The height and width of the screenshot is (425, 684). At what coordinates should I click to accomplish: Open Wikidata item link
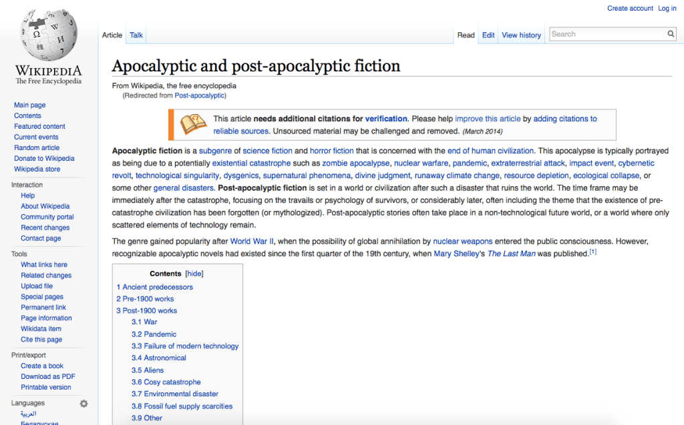pos(41,329)
